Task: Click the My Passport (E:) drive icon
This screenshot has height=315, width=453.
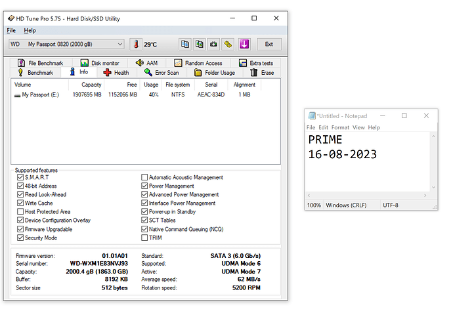Action: [x=17, y=95]
